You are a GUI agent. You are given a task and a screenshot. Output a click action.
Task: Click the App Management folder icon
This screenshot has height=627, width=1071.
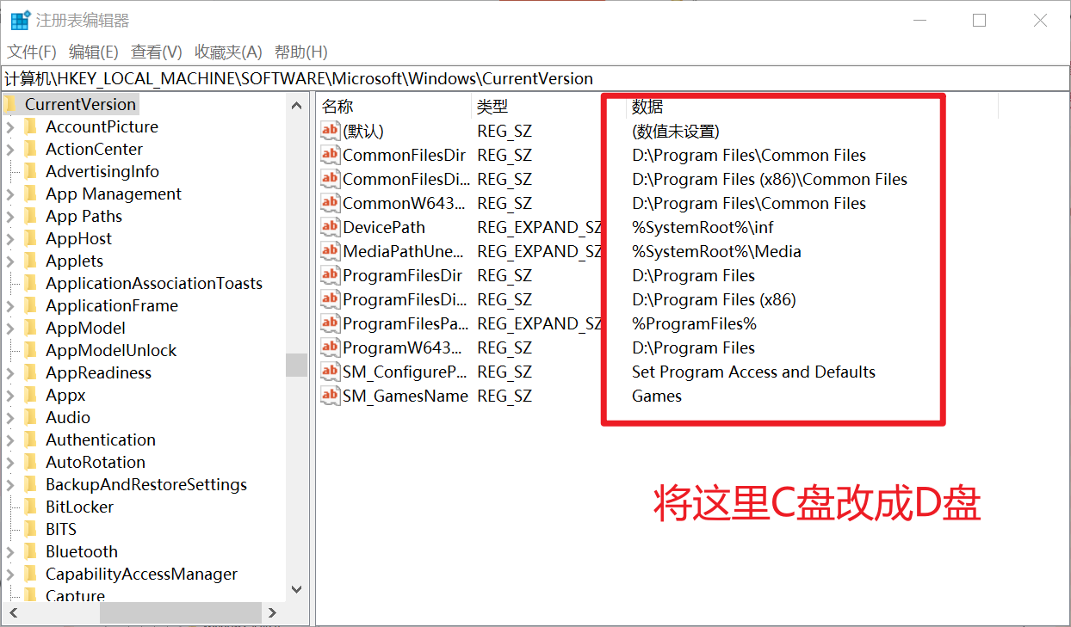click(x=31, y=194)
